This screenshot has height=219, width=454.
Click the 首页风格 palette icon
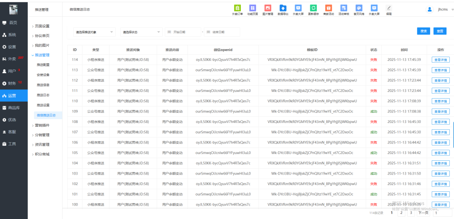point(359,8)
